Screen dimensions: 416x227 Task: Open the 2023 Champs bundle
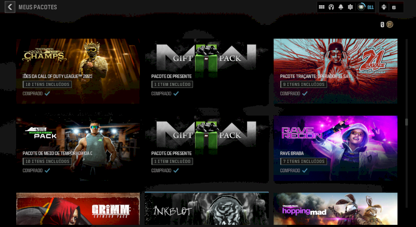pos(77,71)
